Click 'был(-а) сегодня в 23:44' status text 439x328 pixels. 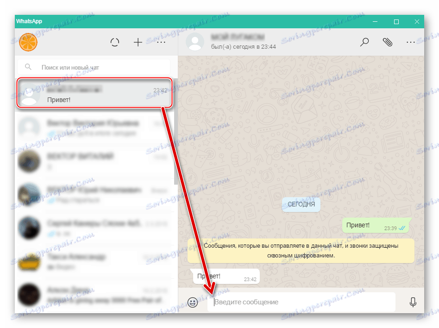point(243,47)
